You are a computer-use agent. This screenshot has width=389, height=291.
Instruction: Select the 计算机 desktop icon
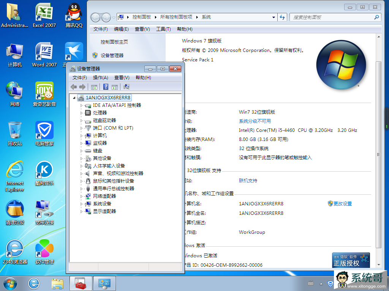[15, 55]
